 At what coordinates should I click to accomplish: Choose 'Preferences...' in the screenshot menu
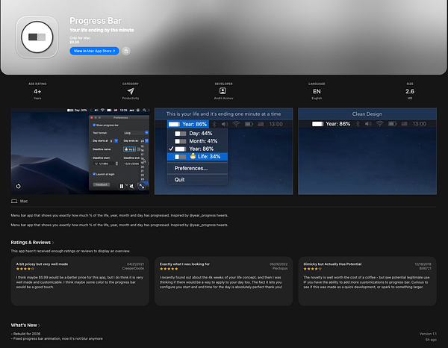(197, 168)
